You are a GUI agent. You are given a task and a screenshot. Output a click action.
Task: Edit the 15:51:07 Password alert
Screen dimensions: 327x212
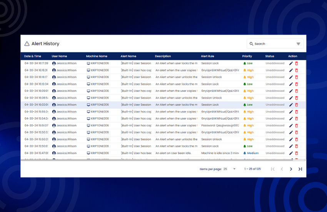[x=291, y=126]
